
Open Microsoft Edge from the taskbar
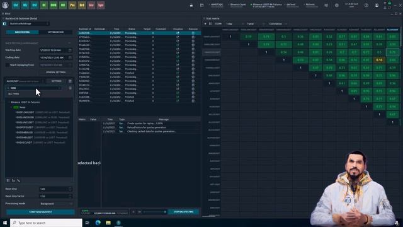tap(98, 223)
